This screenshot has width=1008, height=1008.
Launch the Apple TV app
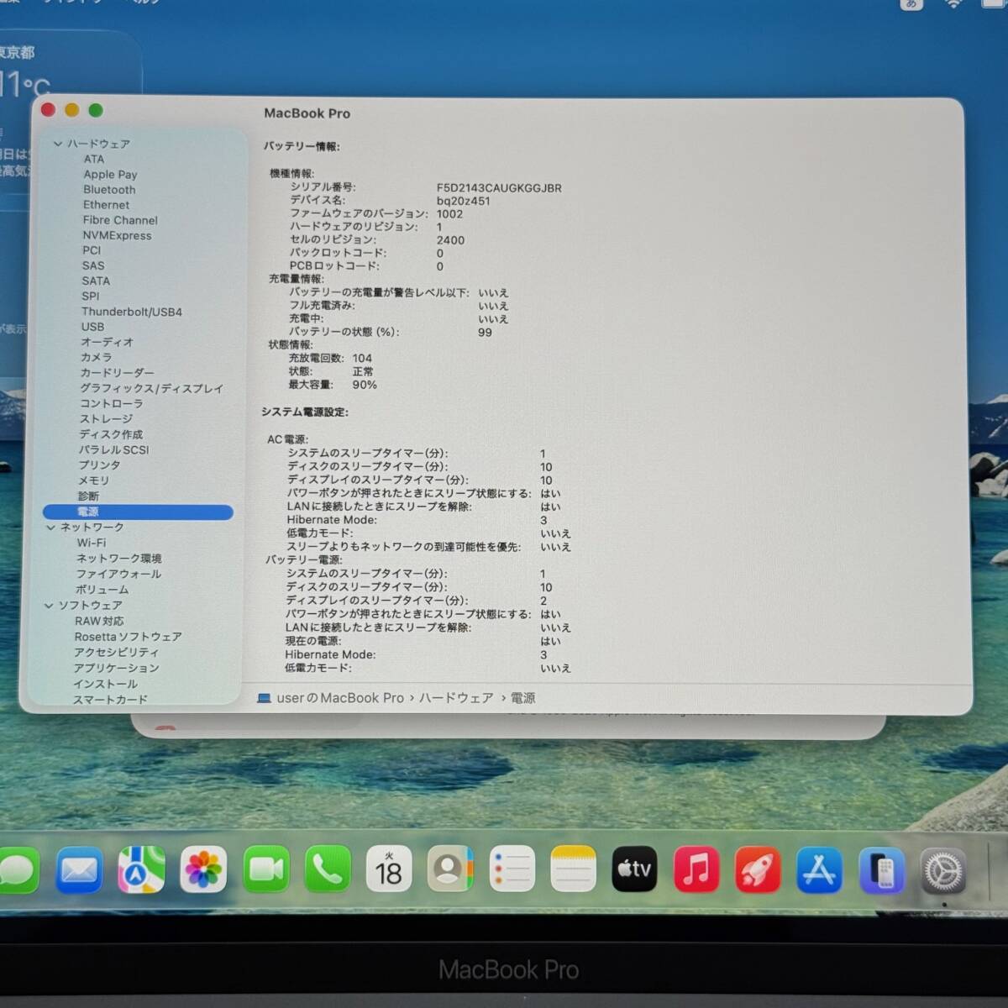point(635,869)
